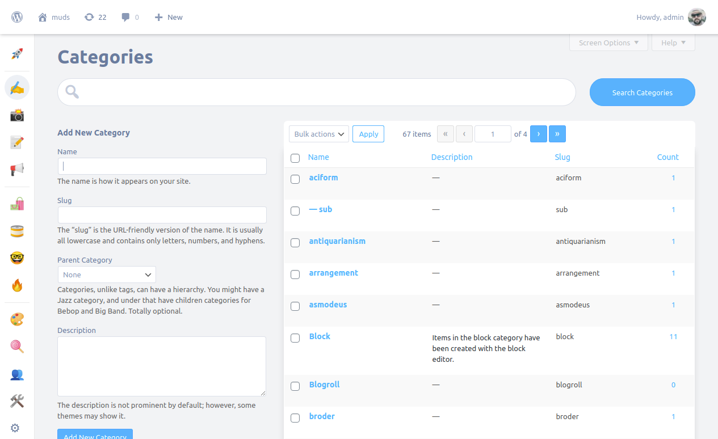
Task: Select the Block category checkbox
Action: 295,338
